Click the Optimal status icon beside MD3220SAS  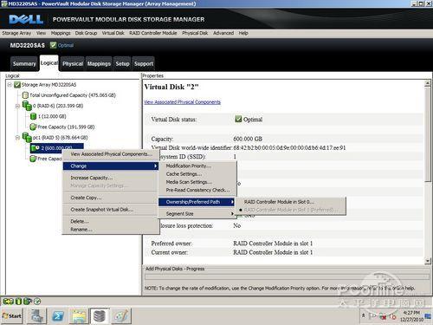[x=53, y=45]
